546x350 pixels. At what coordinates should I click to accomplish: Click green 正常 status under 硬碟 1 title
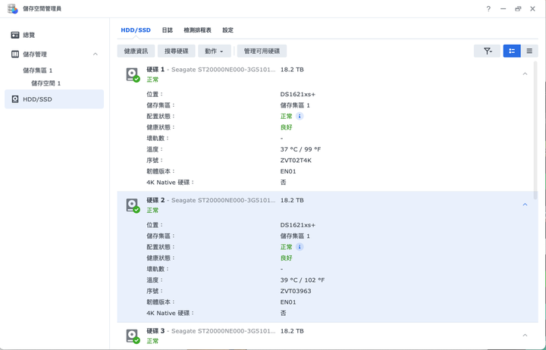[152, 80]
